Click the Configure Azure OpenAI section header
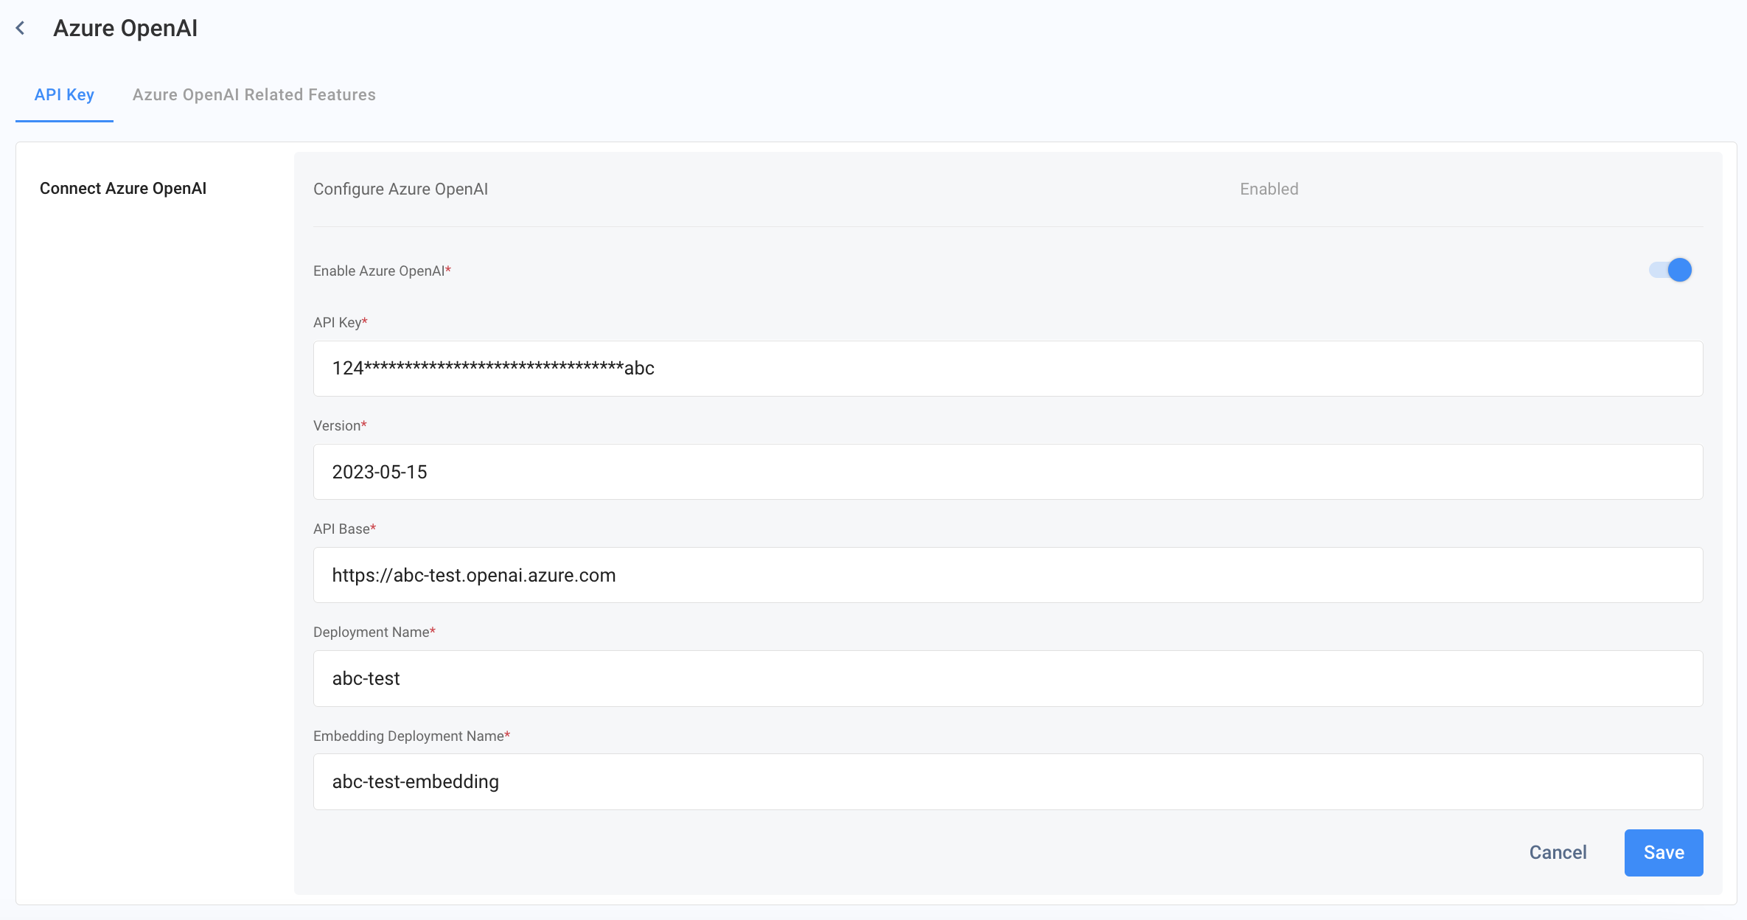 (x=400, y=189)
